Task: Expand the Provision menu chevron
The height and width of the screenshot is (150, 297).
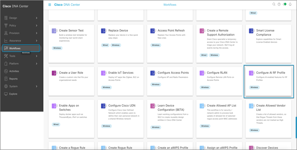Action: pyautogui.click(x=37, y=33)
